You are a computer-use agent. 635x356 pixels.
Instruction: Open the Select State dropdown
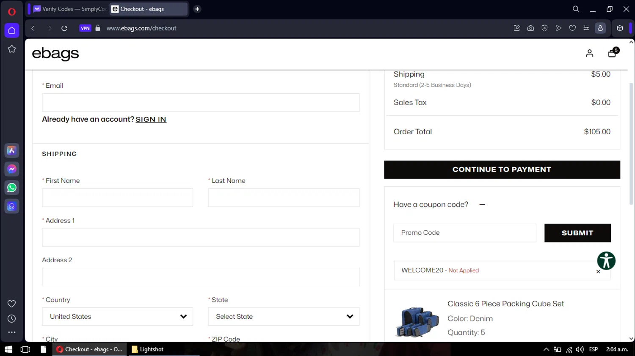click(284, 317)
